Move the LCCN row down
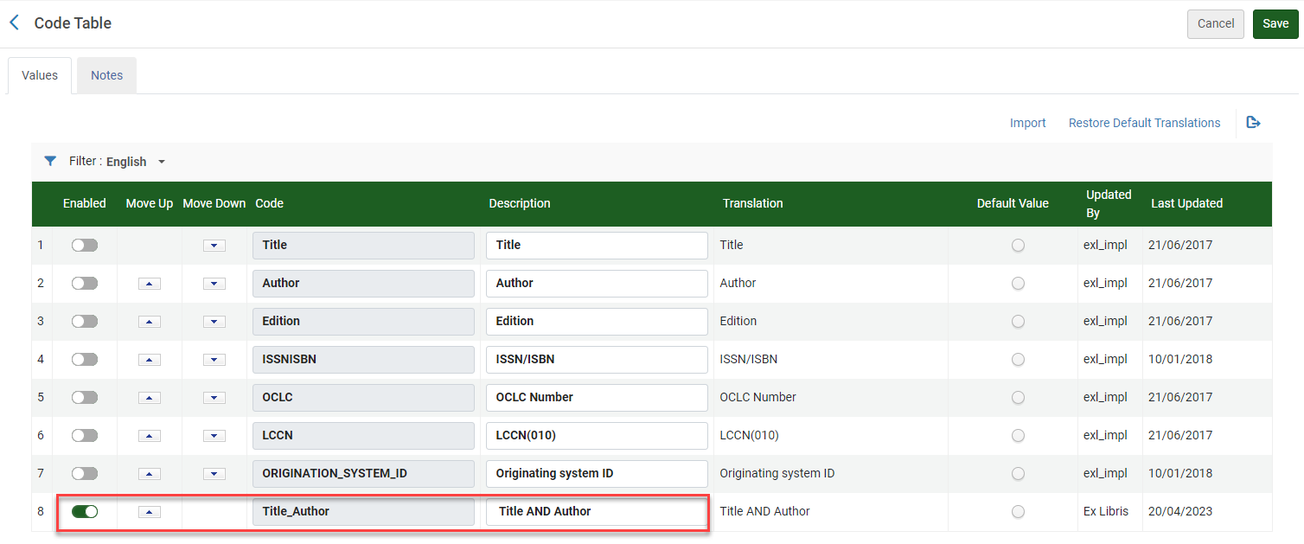The height and width of the screenshot is (544, 1304). [214, 436]
